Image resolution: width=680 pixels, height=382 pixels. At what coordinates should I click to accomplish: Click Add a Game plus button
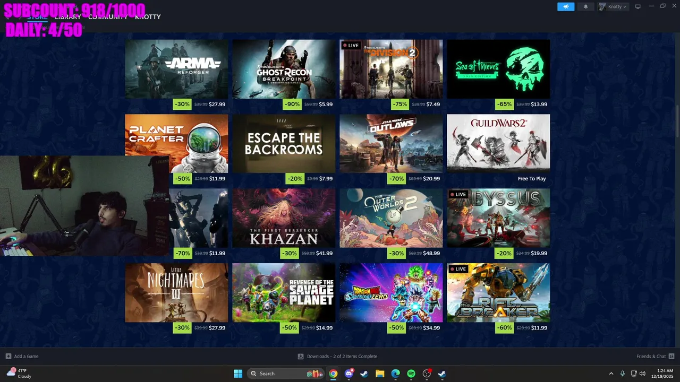tap(8, 357)
